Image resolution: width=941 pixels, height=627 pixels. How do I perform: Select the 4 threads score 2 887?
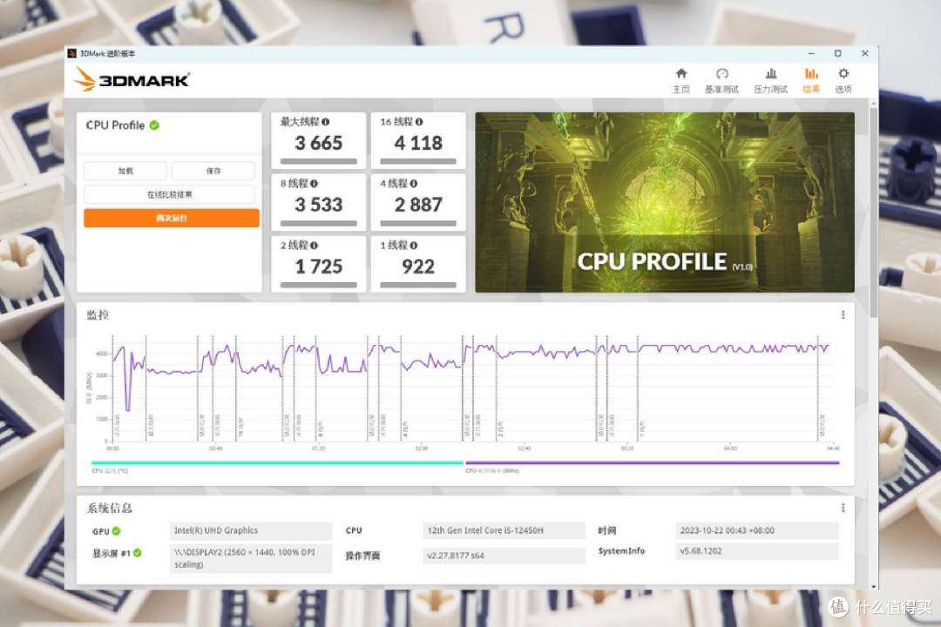pos(418,206)
